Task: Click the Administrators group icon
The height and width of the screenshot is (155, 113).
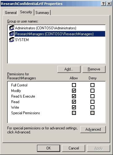Action: tap(12, 28)
